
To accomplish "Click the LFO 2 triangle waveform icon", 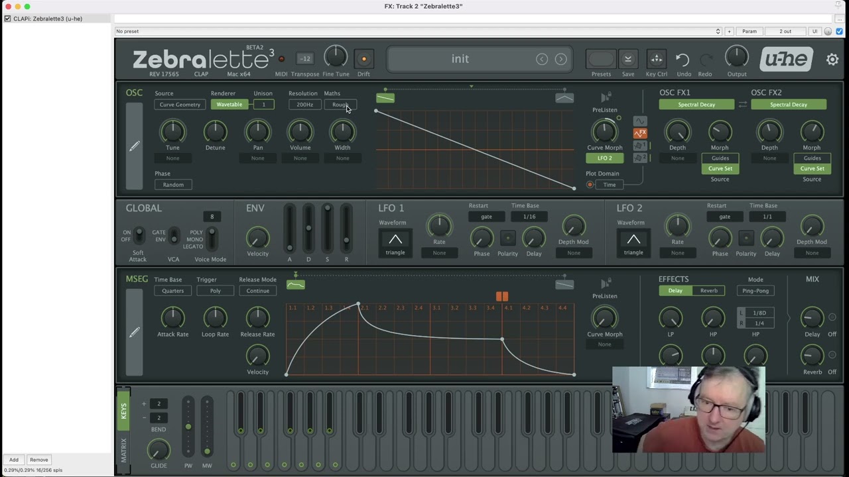I will [x=633, y=242].
